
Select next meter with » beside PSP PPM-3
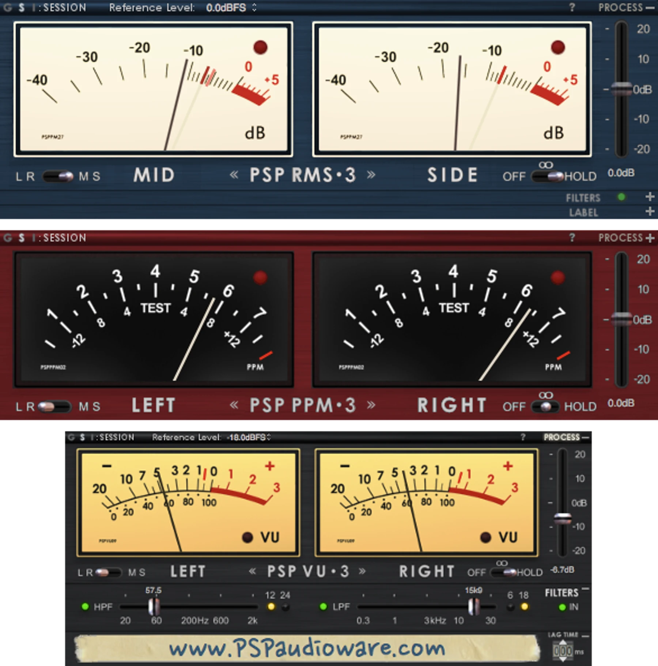[371, 405]
